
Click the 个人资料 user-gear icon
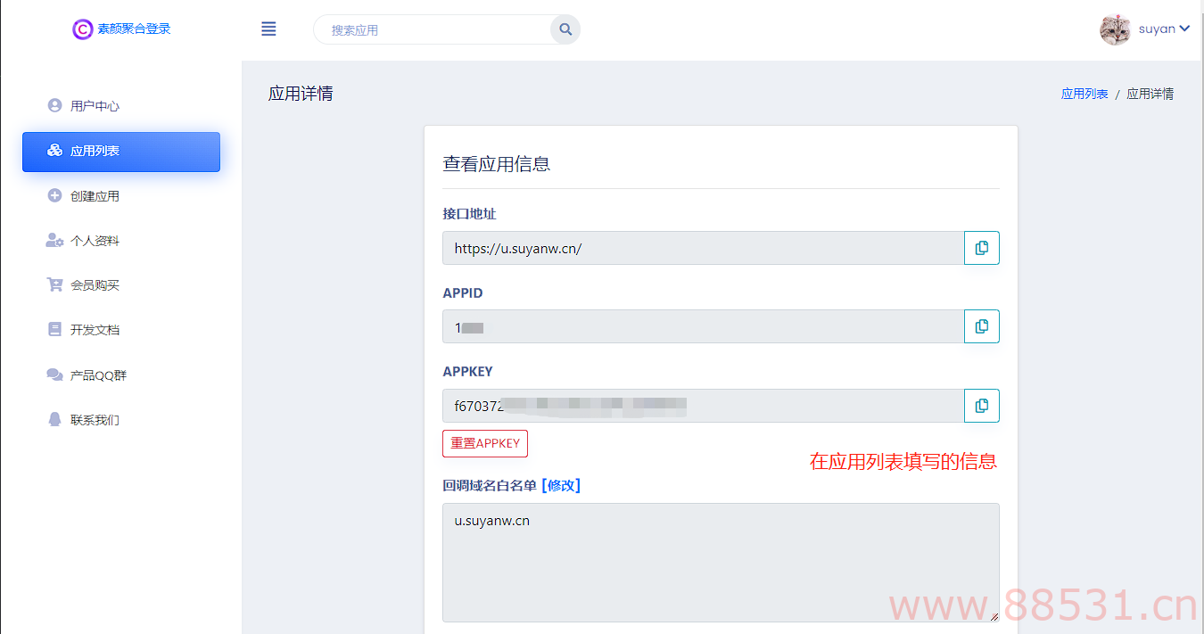click(x=54, y=241)
